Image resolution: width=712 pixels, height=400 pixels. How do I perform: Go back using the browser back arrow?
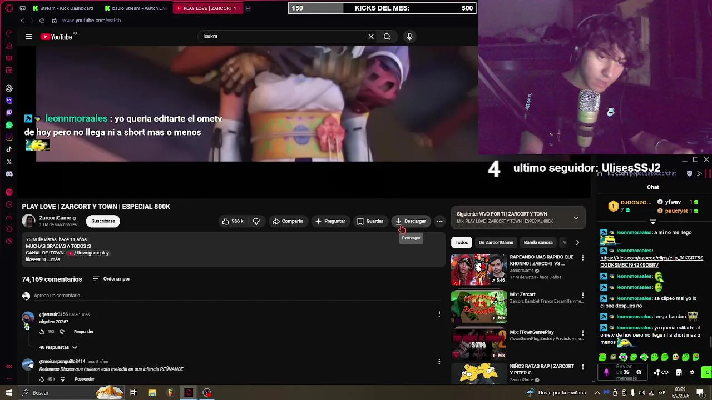point(22,21)
